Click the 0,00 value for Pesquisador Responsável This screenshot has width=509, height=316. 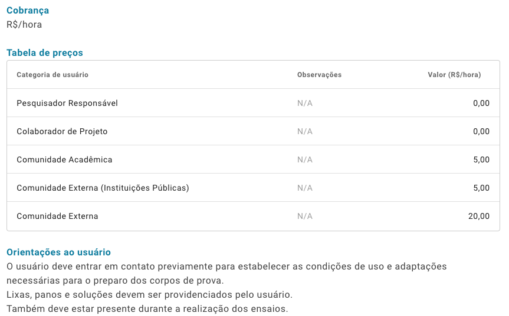(481, 104)
